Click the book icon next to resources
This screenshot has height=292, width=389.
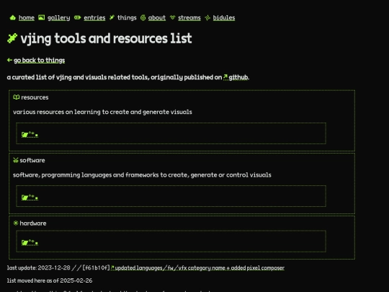[x=17, y=97]
